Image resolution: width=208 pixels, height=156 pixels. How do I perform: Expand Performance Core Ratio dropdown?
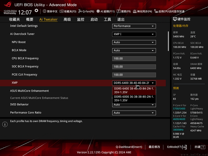134,113
